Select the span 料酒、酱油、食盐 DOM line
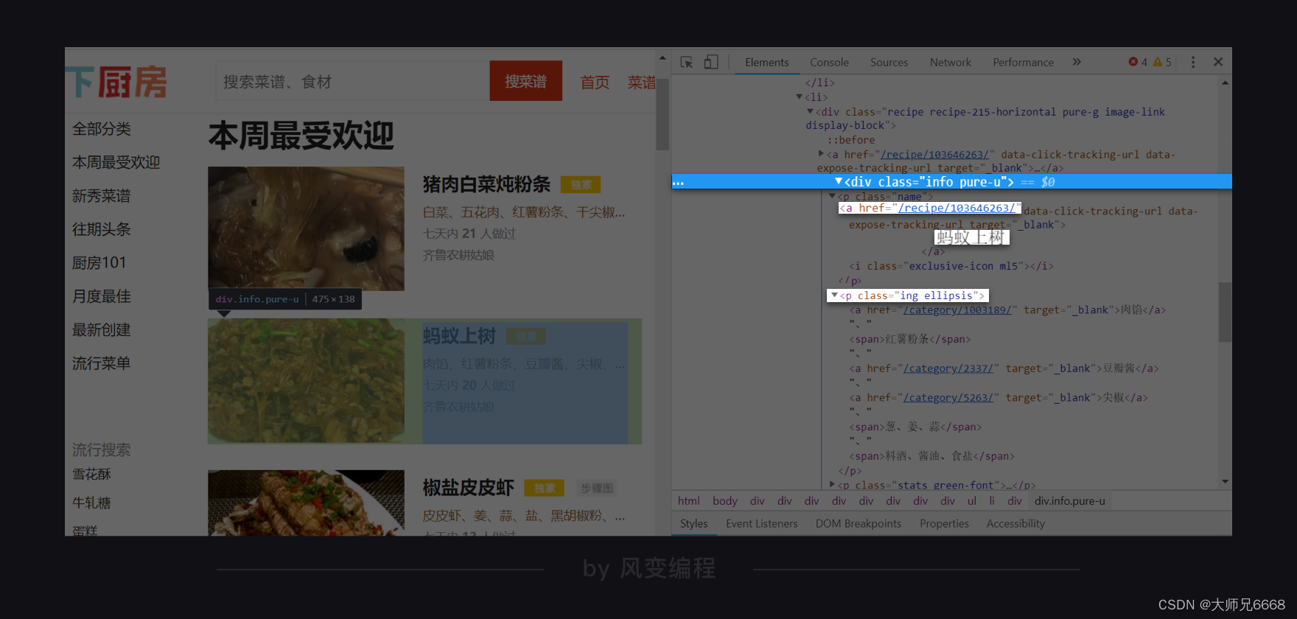 pyautogui.click(x=931, y=456)
